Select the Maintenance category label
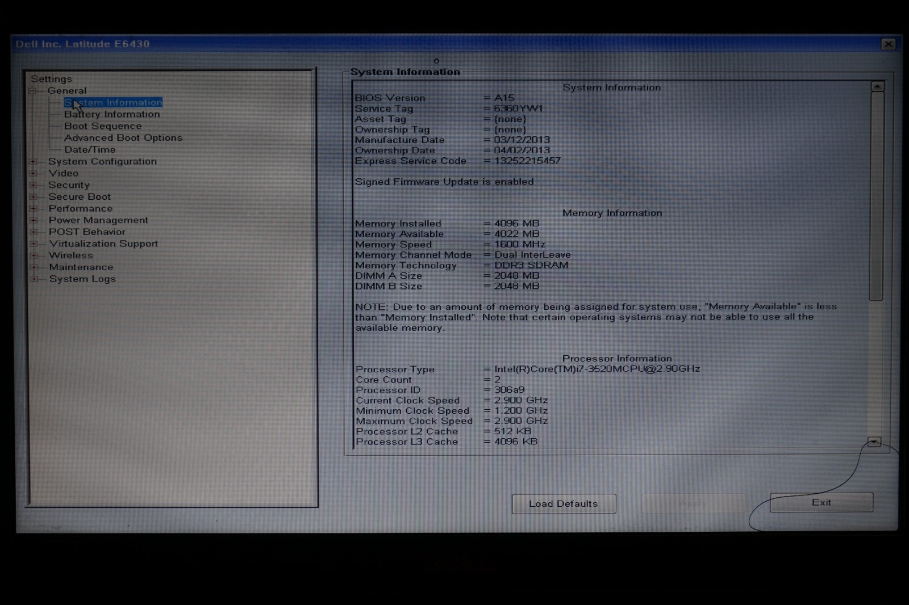 (81, 267)
